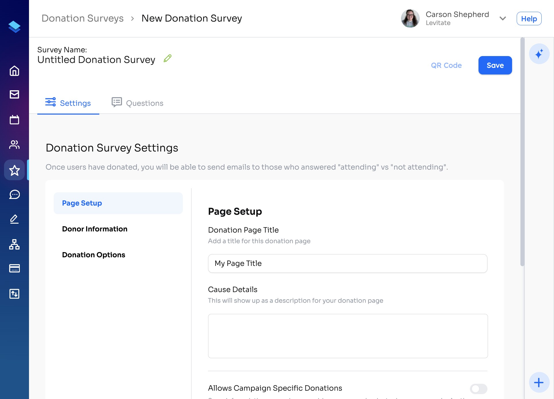The image size is (554, 399).
Task: Switch to the Questions tab
Action: 137,103
